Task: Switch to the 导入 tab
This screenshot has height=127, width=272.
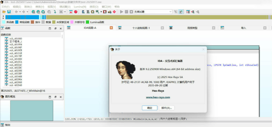Action: [x=243, y=28]
